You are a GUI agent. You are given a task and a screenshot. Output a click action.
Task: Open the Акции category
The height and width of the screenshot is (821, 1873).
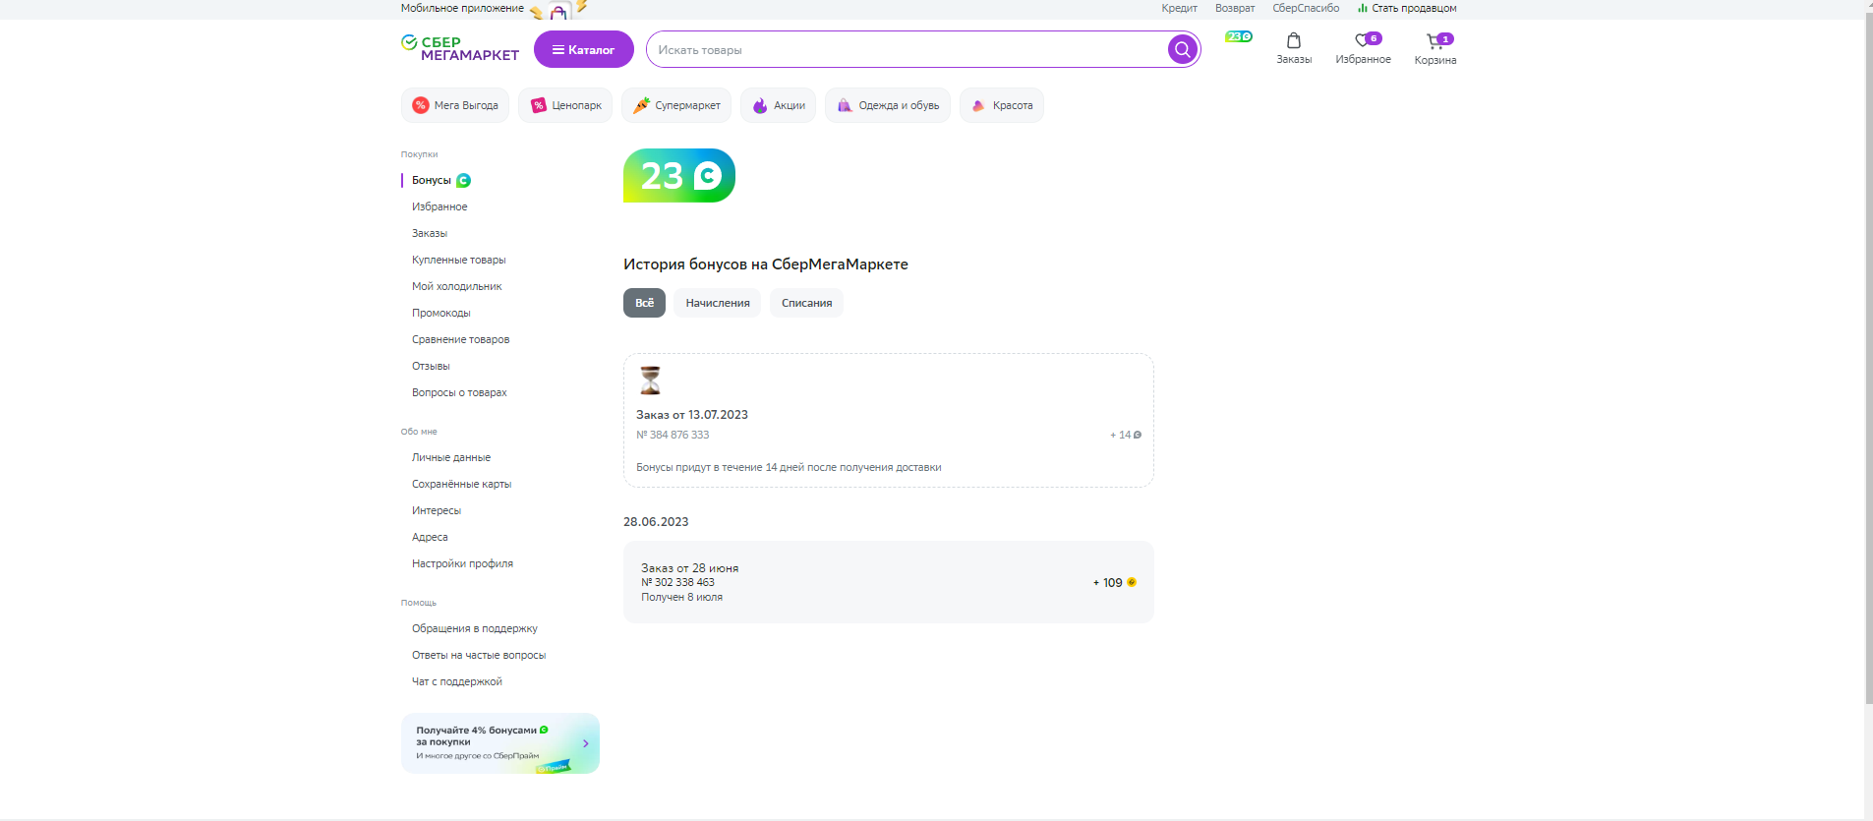click(x=779, y=105)
